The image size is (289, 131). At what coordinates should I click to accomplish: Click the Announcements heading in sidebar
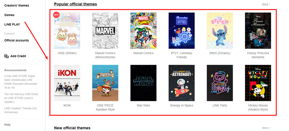tap(15, 70)
